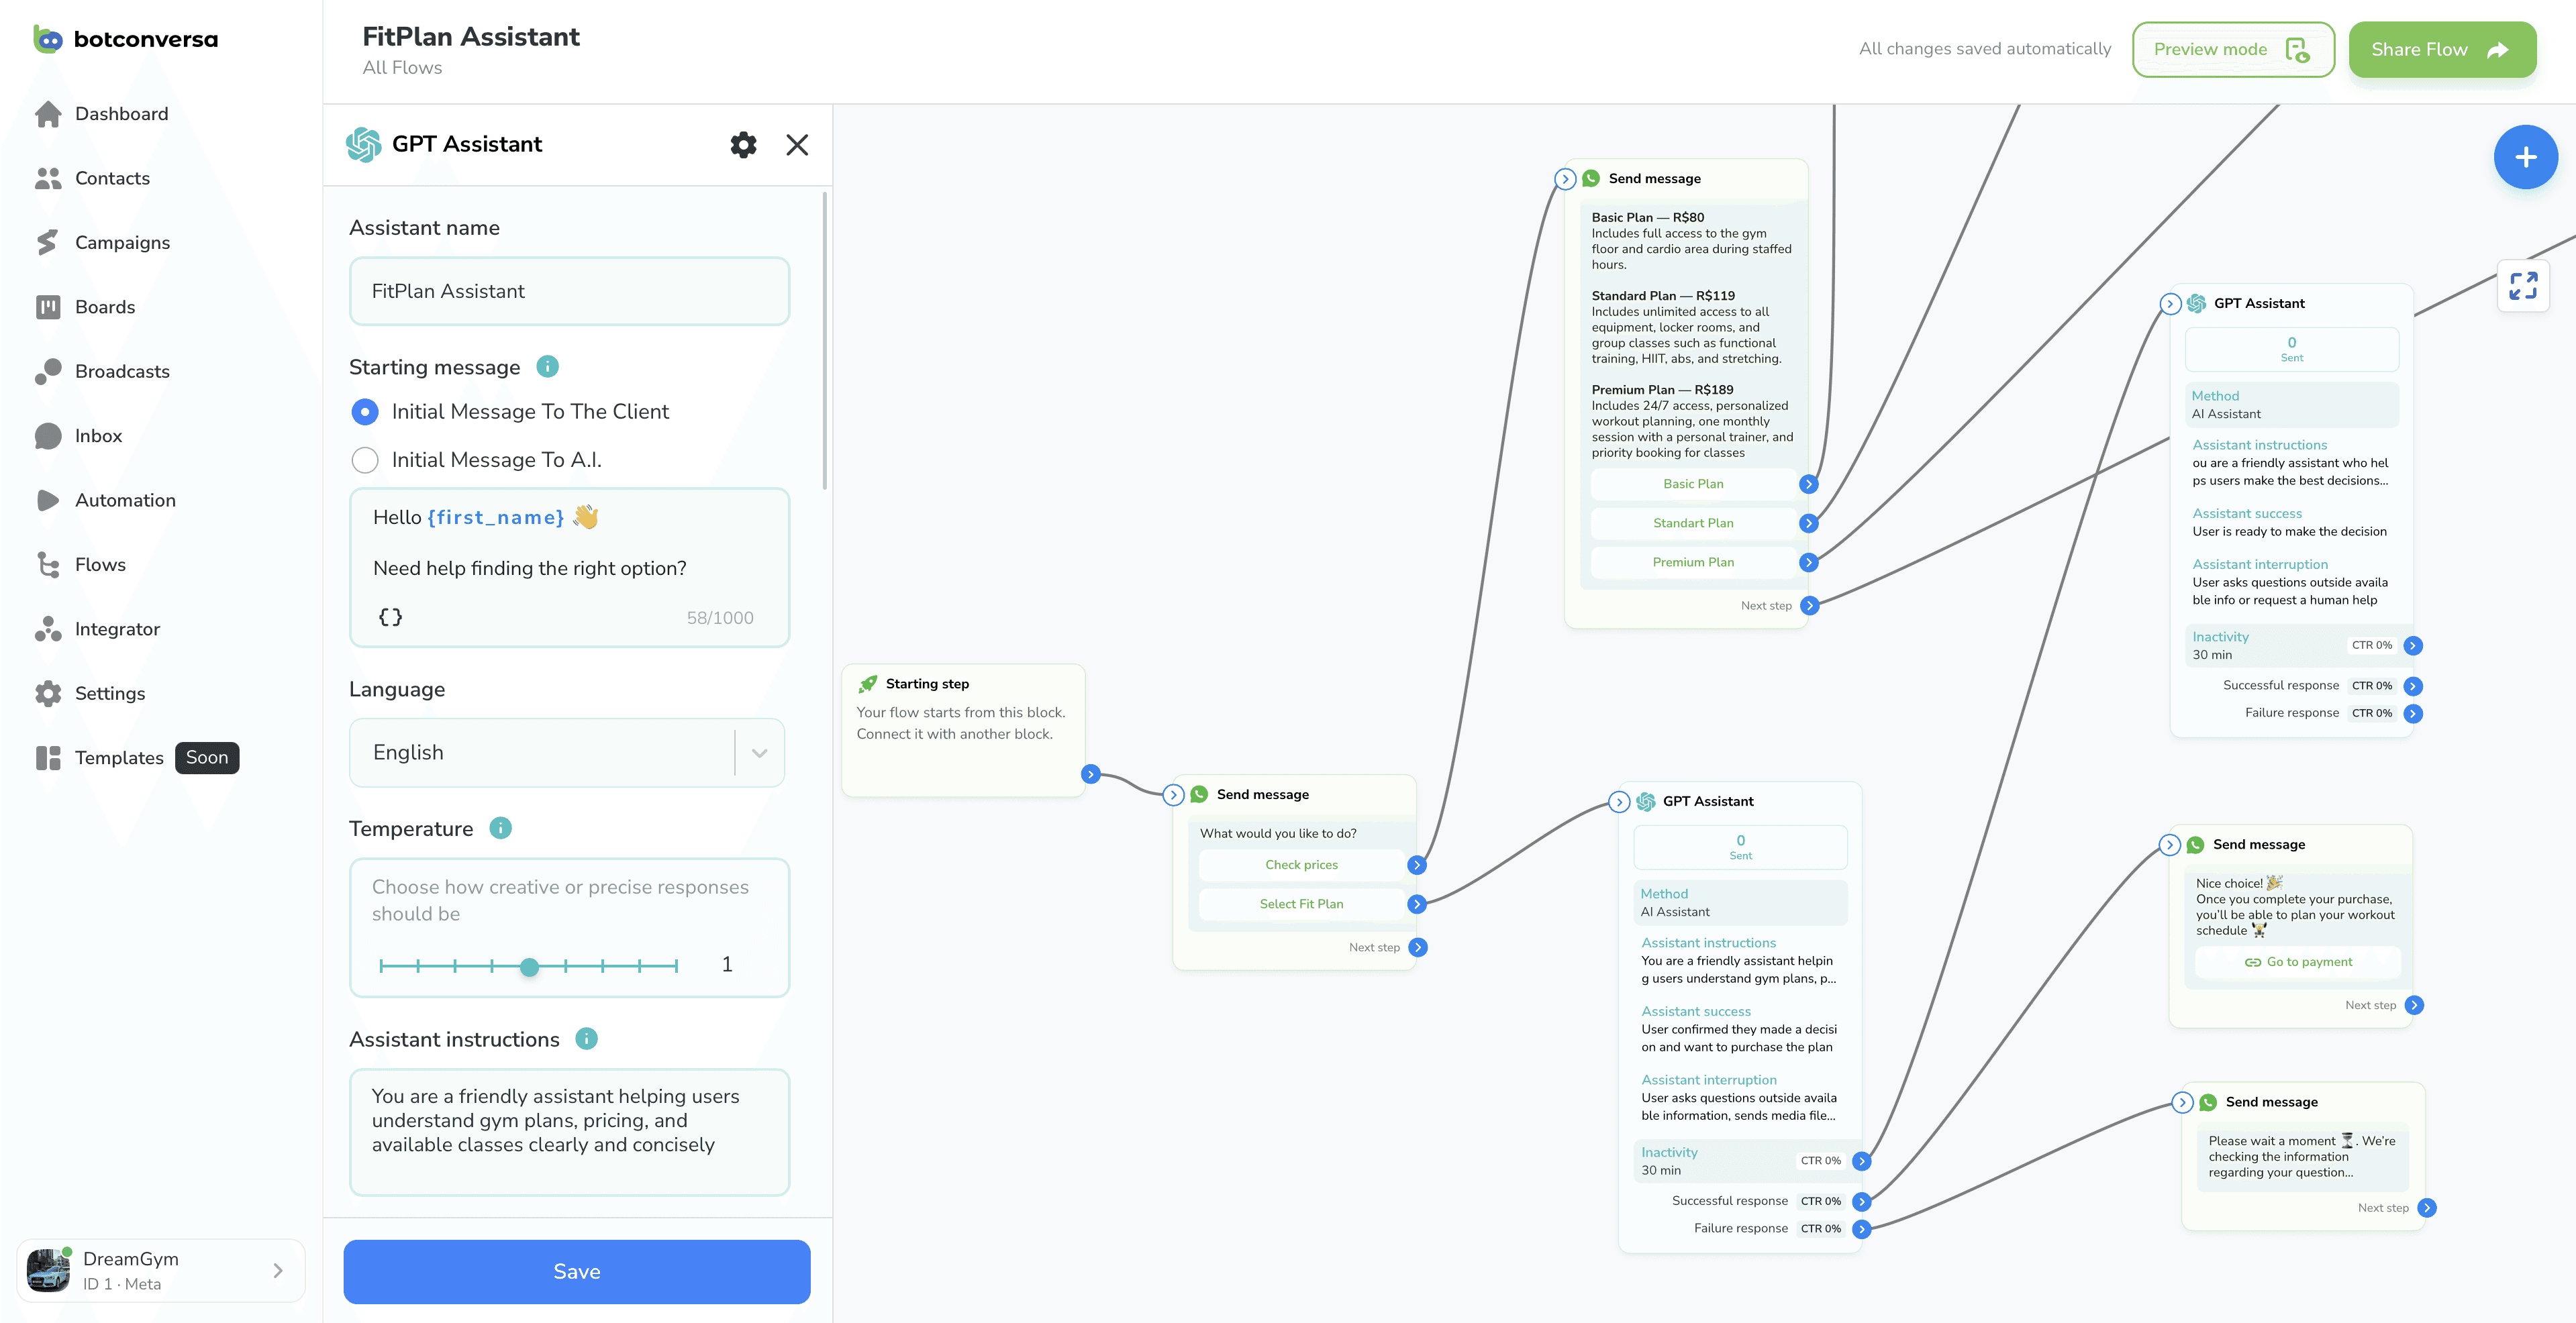Image resolution: width=2576 pixels, height=1323 pixels.
Task: Open the GPT Assistant settings gear
Action: click(x=743, y=144)
